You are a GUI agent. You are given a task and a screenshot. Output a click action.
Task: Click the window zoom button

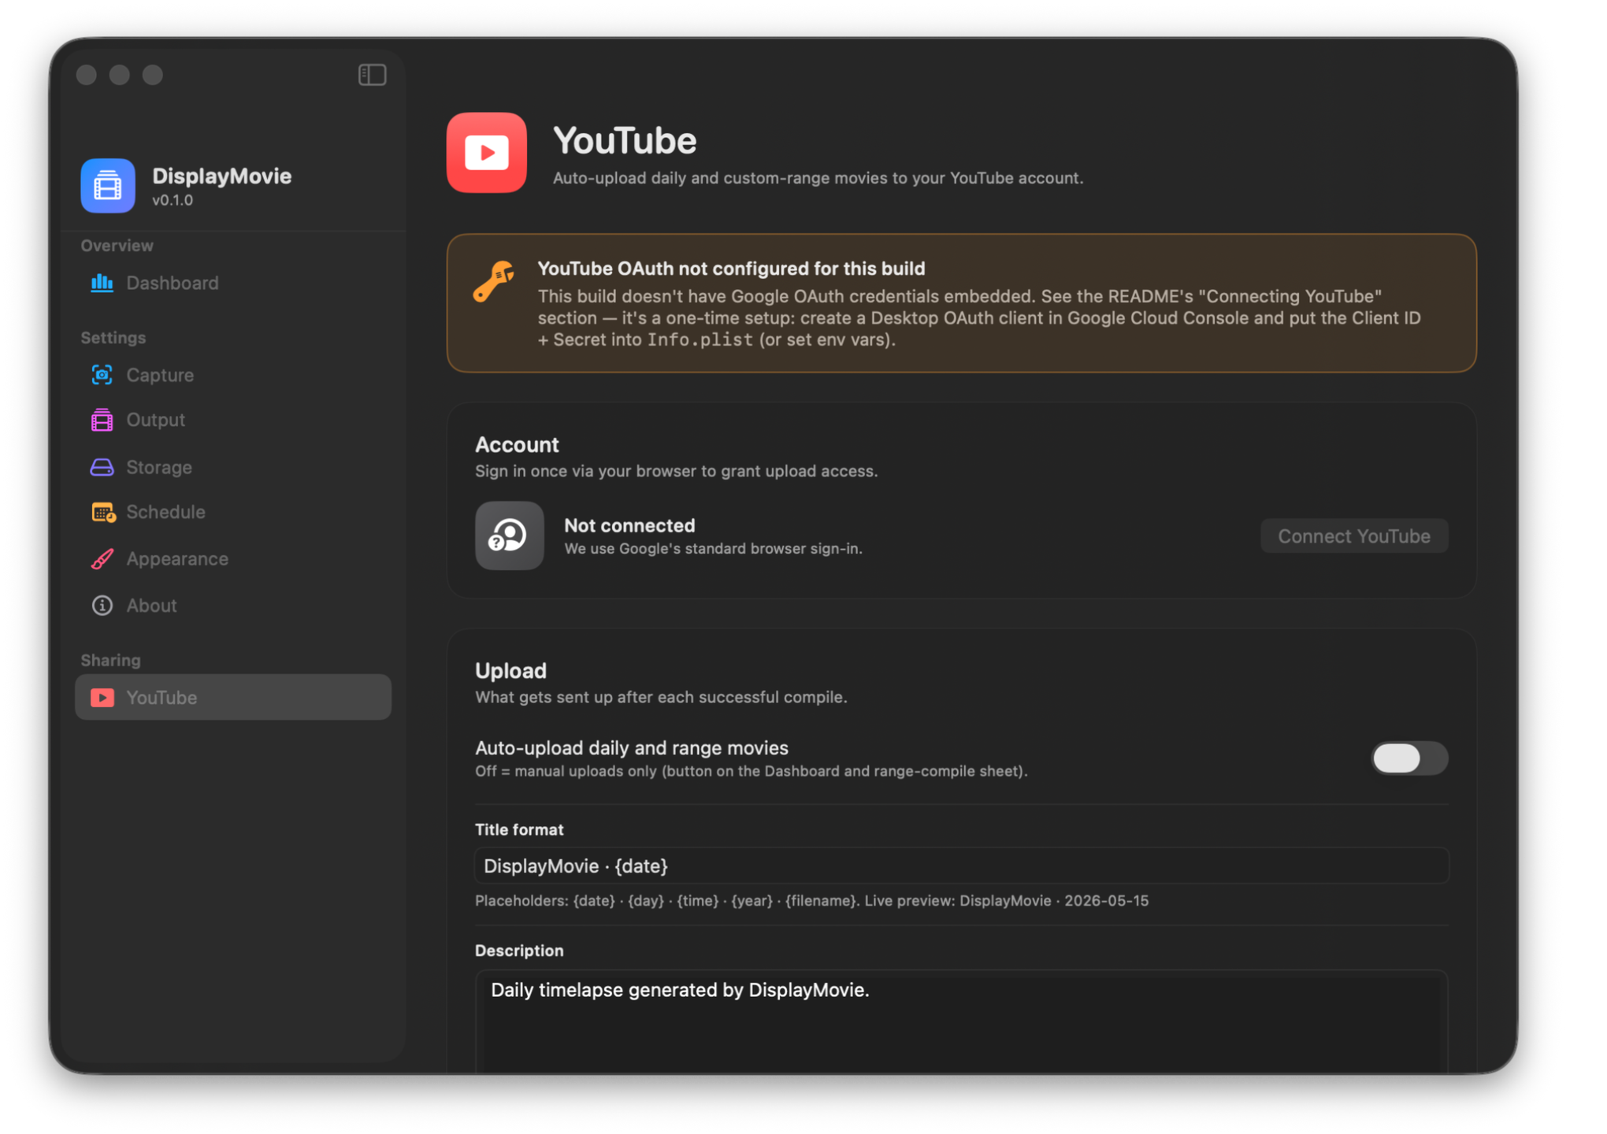coord(153,75)
